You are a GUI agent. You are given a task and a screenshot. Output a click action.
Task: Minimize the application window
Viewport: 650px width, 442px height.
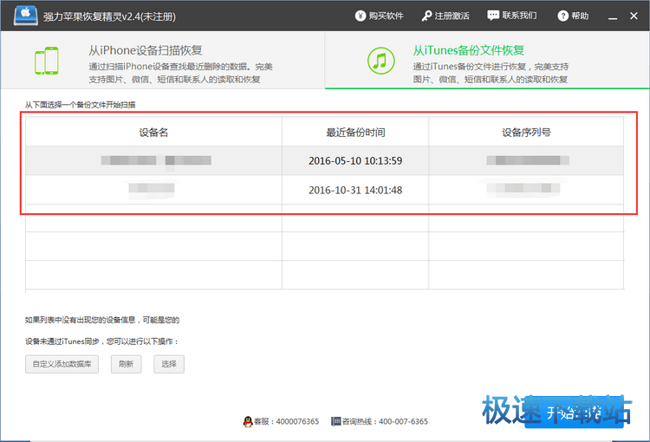click(613, 16)
